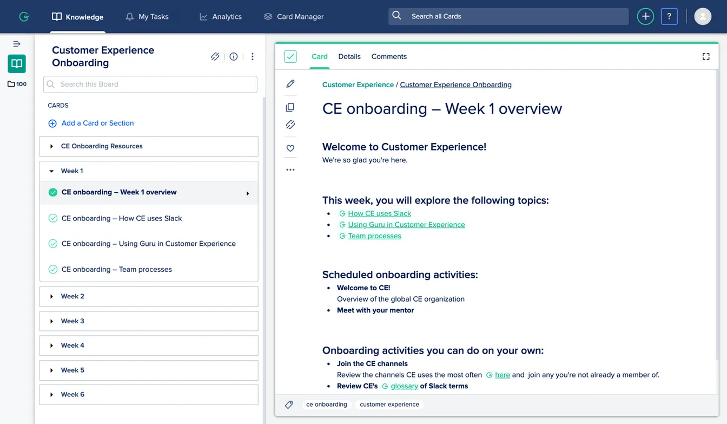Expand CE Onboarding Resources
The image size is (727, 424).
(x=51, y=146)
